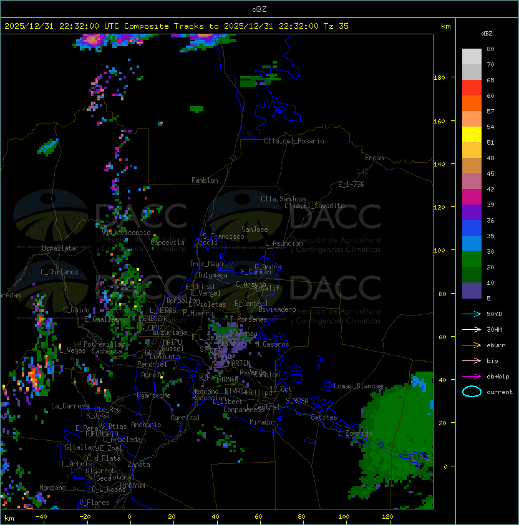Image resolution: width=519 pixels, height=525 pixels.
Task: Click the Cacheuta label
Action: pos(107,351)
